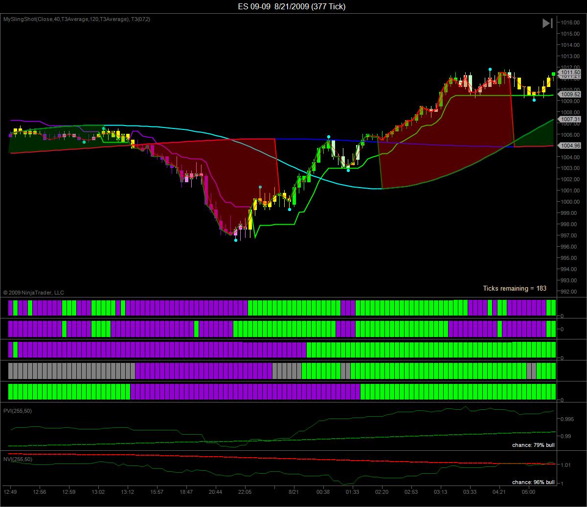Screen dimensions: 587x507
Task: Click the green square on the last bar
Action: pyautogui.click(x=554, y=74)
